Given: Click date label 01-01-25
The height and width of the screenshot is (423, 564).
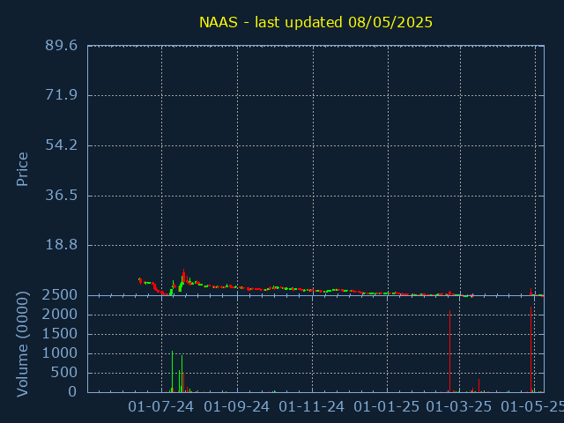Looking at the screenshot, I should click(x=386, y=407).
